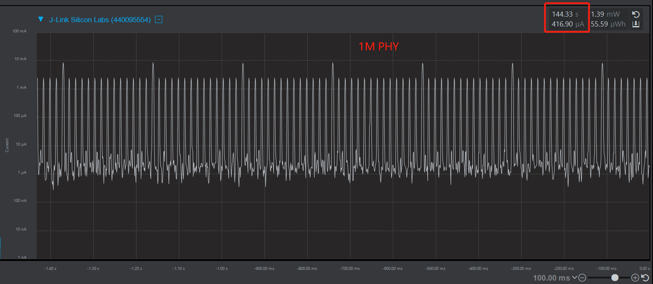653x284 pixels.
Task: Reset the measurement statistics with the circular arrow
Action: pos(636,14)
